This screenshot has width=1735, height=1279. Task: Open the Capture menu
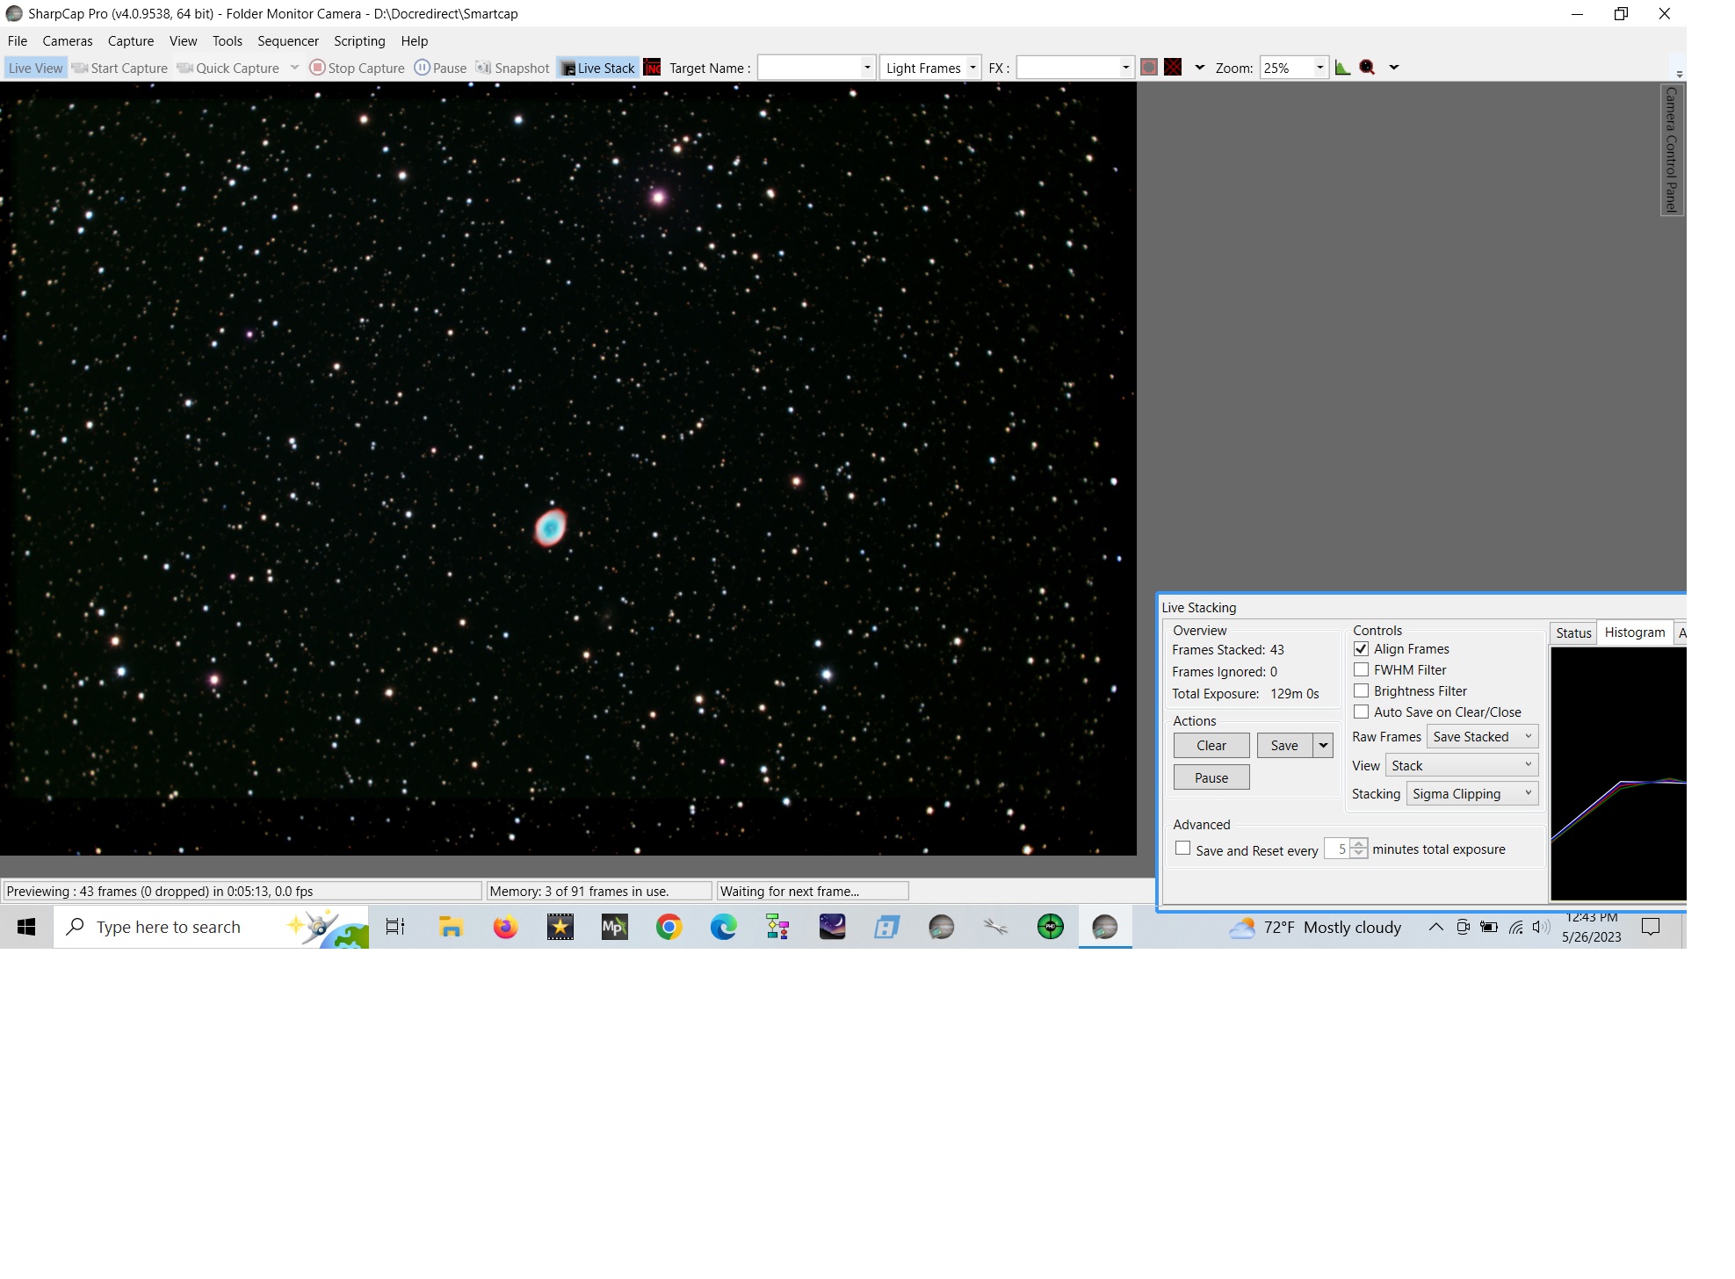pyautogui.click(x=131, y=40)
